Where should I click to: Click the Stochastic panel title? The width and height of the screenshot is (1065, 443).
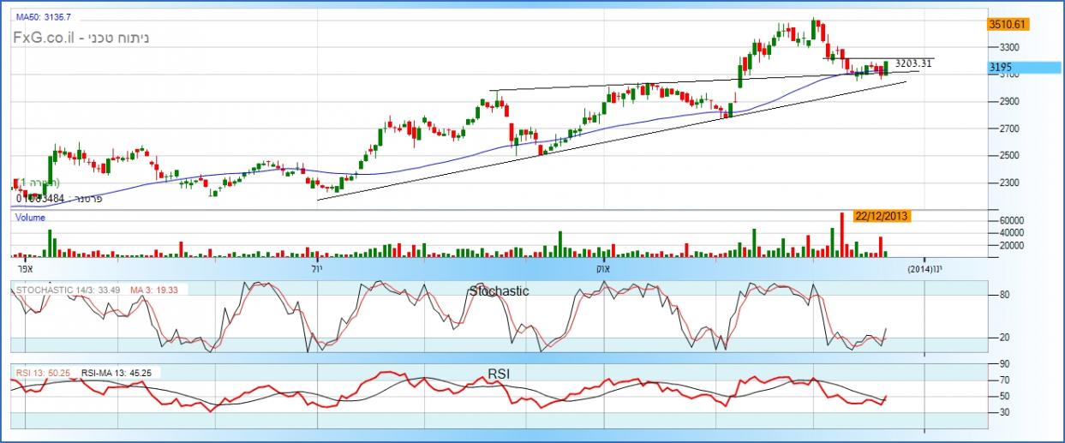[x=499, y=291]
